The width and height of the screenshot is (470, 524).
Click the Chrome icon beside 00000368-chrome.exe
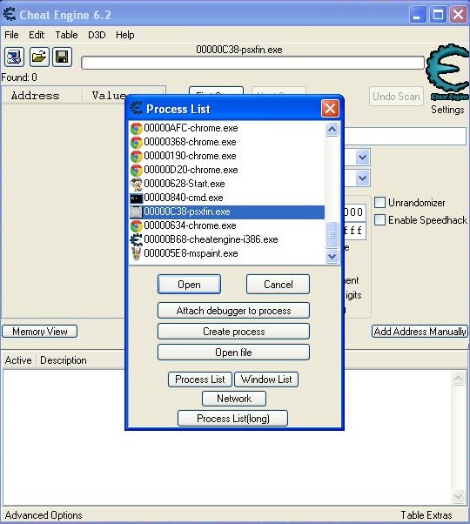click(x=136, y=143)
